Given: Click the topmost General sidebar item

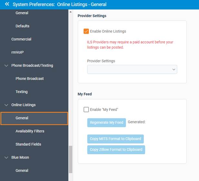Looking at the screenshot, I should coord(22,13).
